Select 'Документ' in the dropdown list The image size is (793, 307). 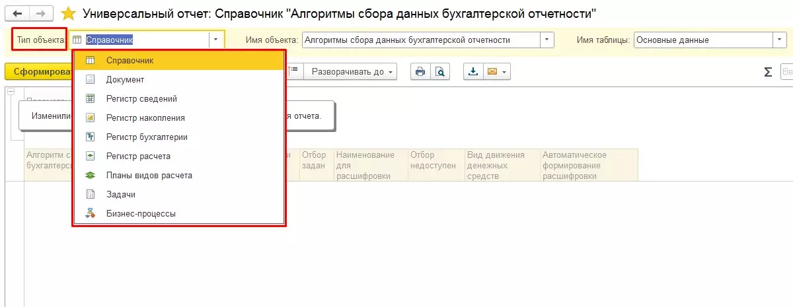coord(178,79)
